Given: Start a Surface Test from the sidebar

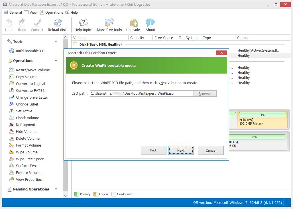Looking at the screenshot, I should 25,166.
